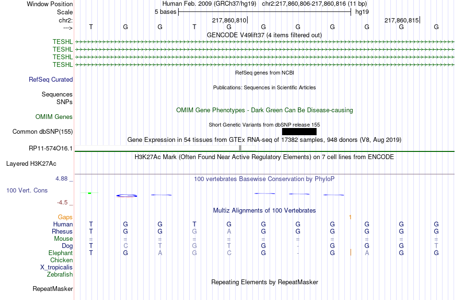Viewport: 455px width, 300px height.
Task: Click the 4.88 conservation upper limit value
Action: click(62, 179)
